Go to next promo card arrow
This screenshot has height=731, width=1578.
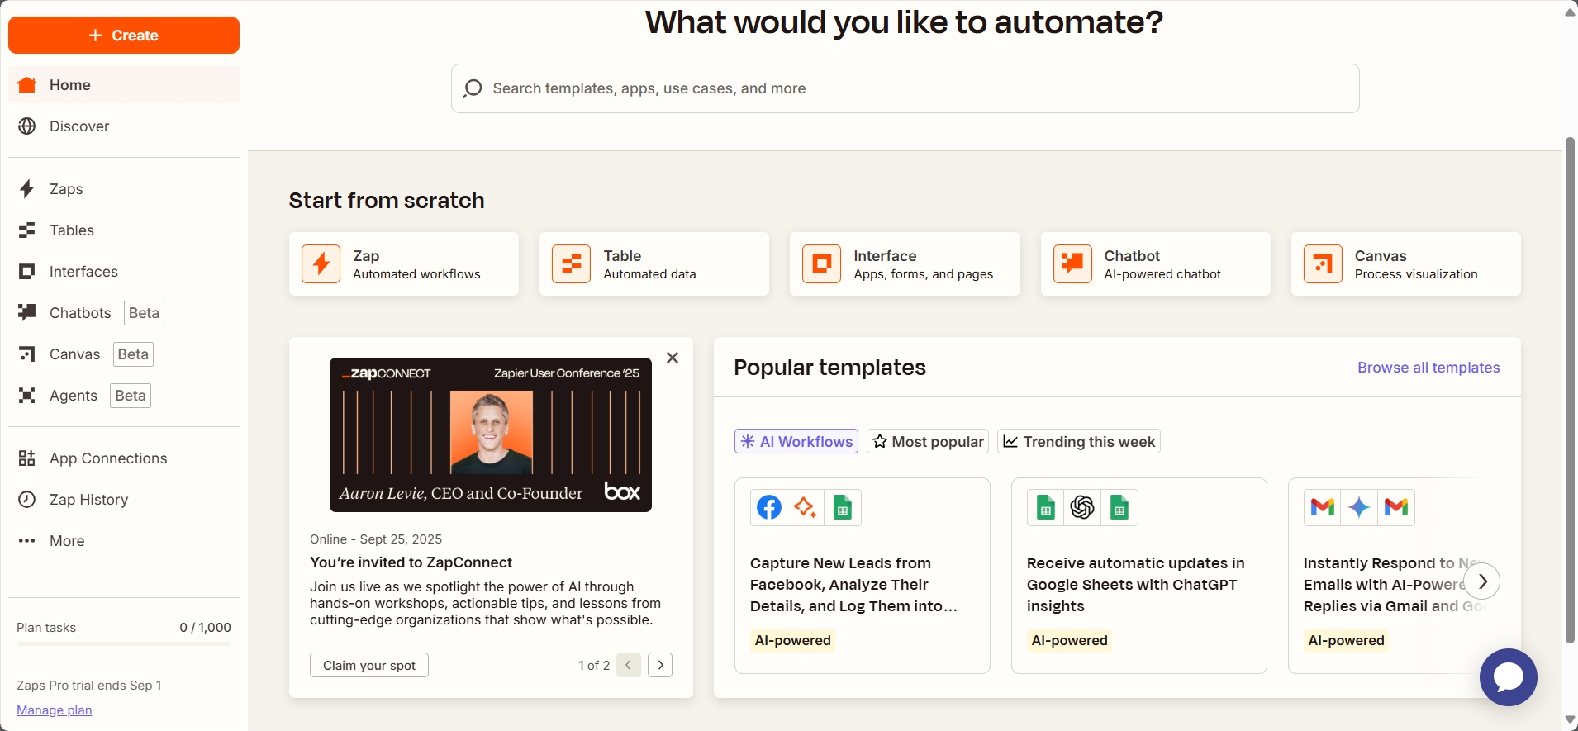[x=660, y=665]
